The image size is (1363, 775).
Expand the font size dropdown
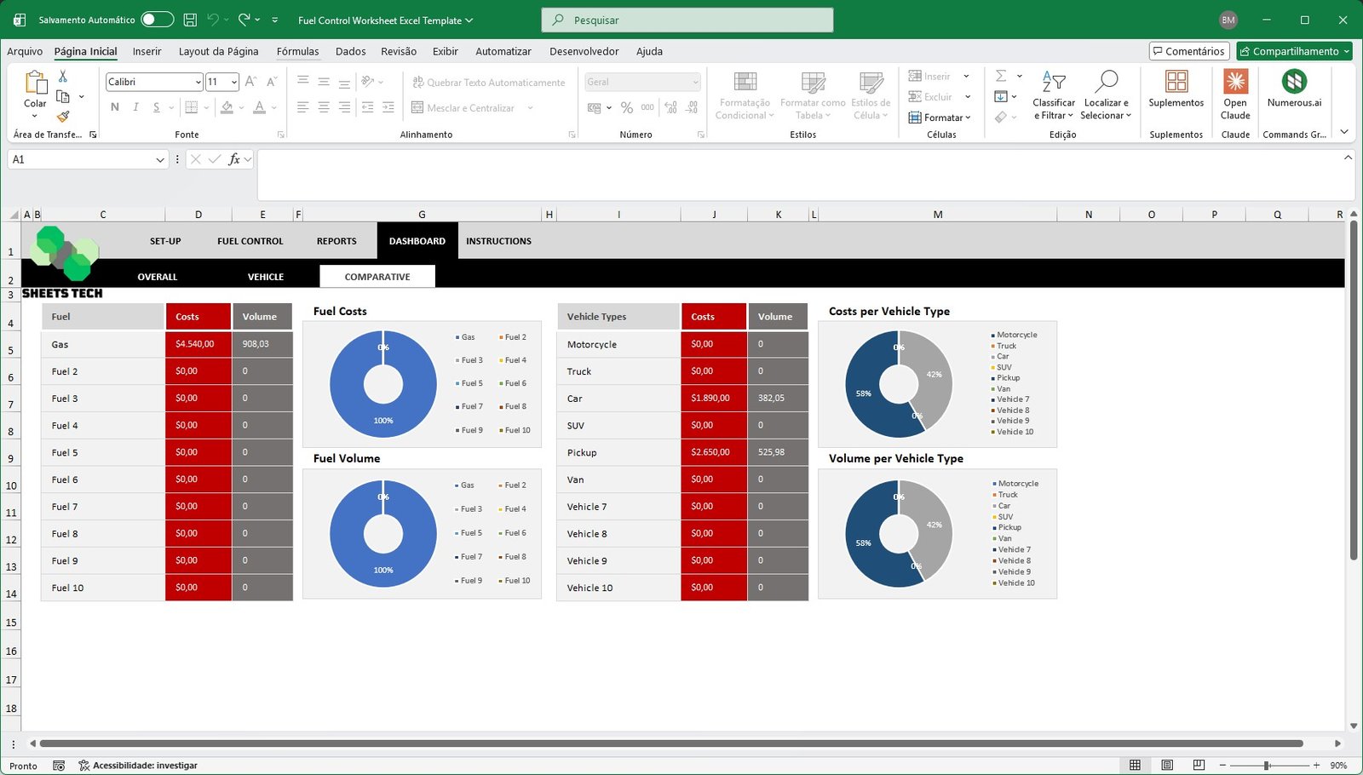pyautogui.click(x=233, y=83)
